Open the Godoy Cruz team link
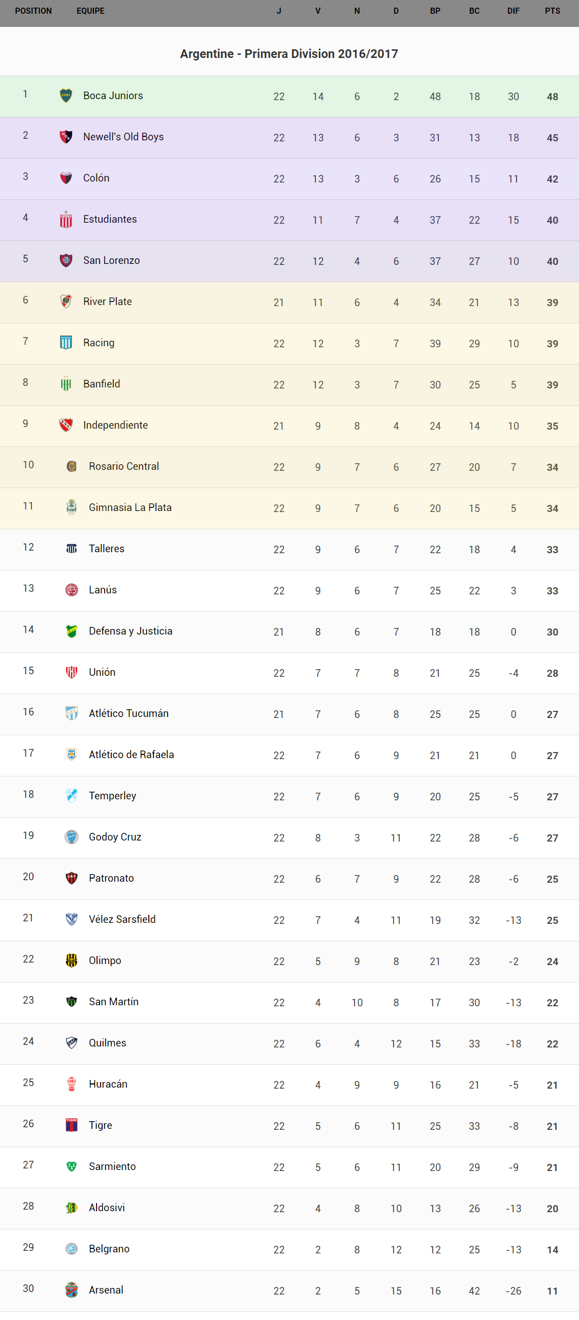The width and height of the screenshot is (579, 1320). (115, 837)
